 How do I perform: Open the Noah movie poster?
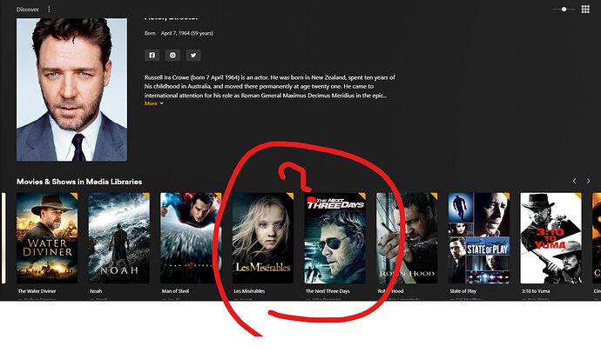point(119,238)
